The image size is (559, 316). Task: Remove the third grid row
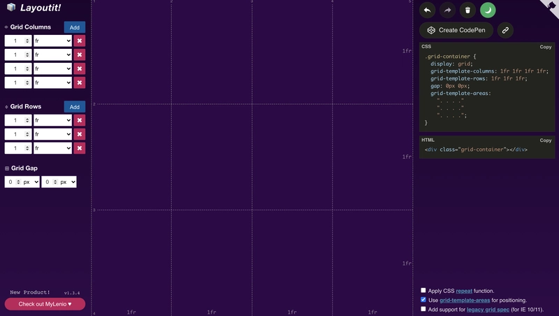click(x=80, y=148)
